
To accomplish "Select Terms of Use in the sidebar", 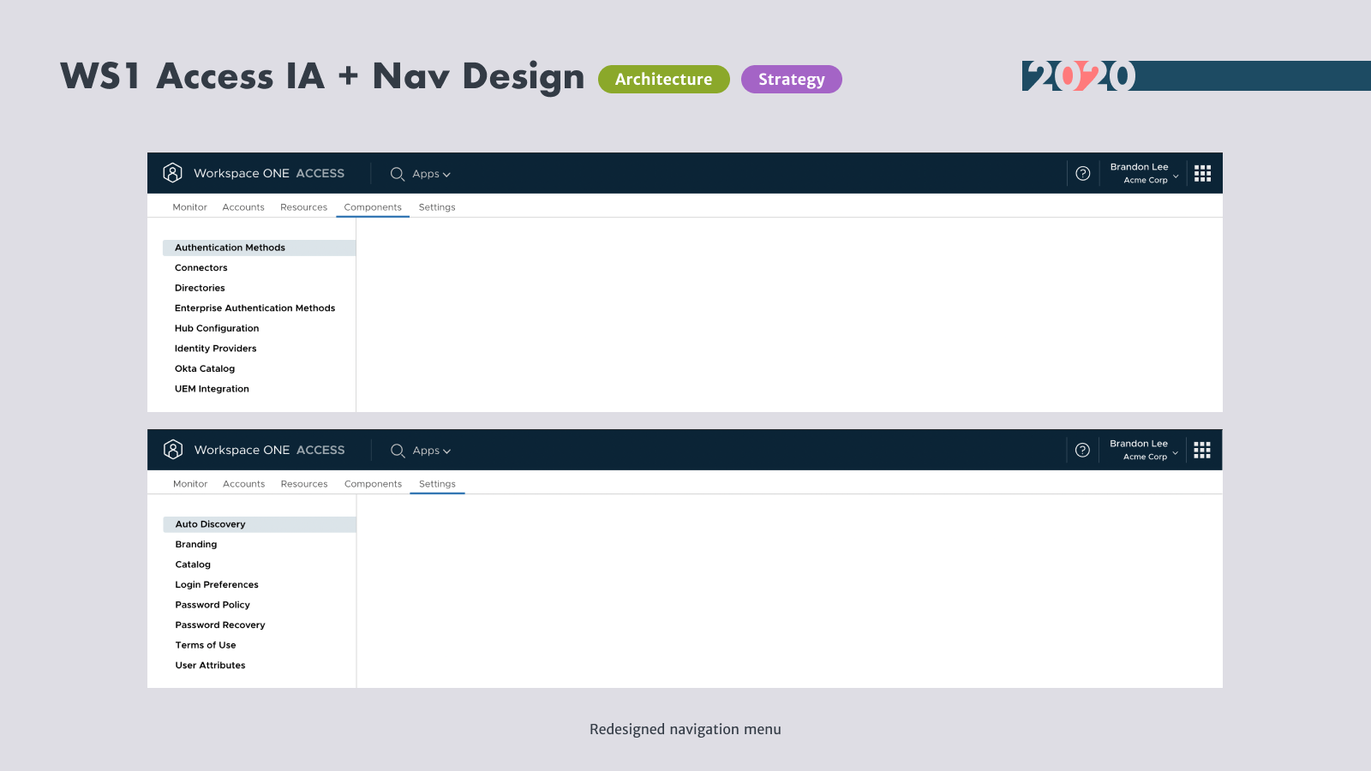I will [x=206, y=645].
